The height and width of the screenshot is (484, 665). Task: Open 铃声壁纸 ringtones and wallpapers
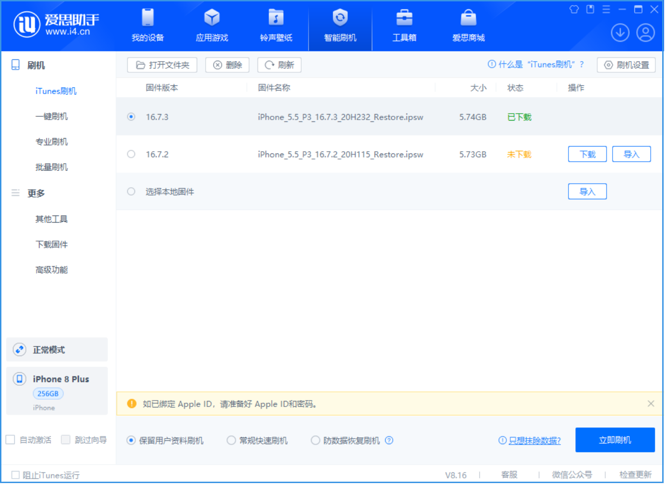point(276,25)
